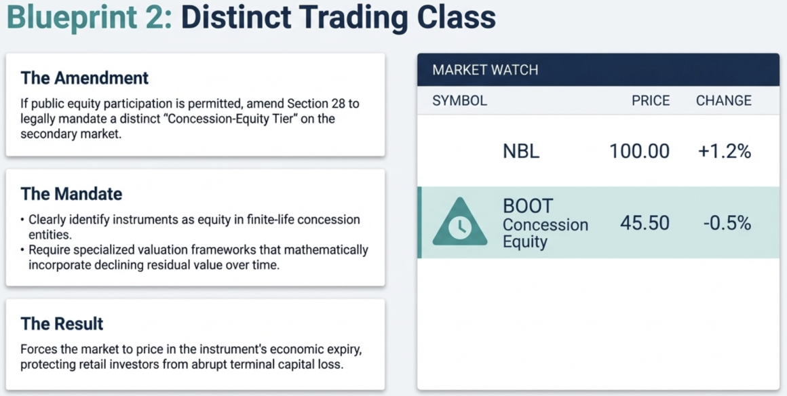Select the NBL symbol row
787x396 pixels.
click(521, 151)
